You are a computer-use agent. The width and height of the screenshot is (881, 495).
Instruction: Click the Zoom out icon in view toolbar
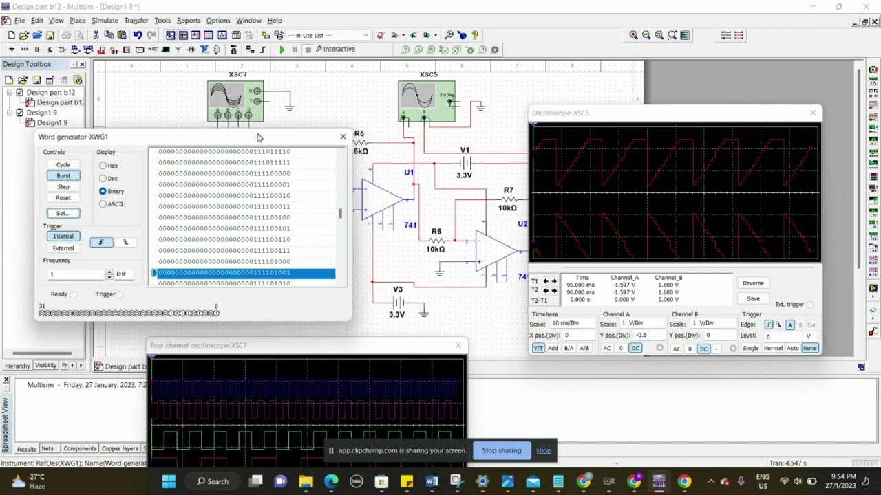pyautogui.click(x=646, y=35)
